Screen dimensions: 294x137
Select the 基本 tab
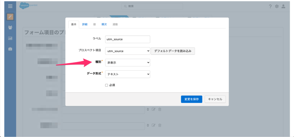74,24
